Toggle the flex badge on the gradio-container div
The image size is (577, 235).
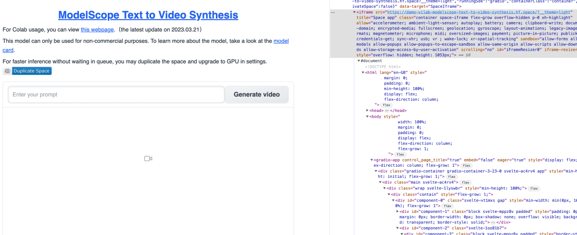(452, 176)
